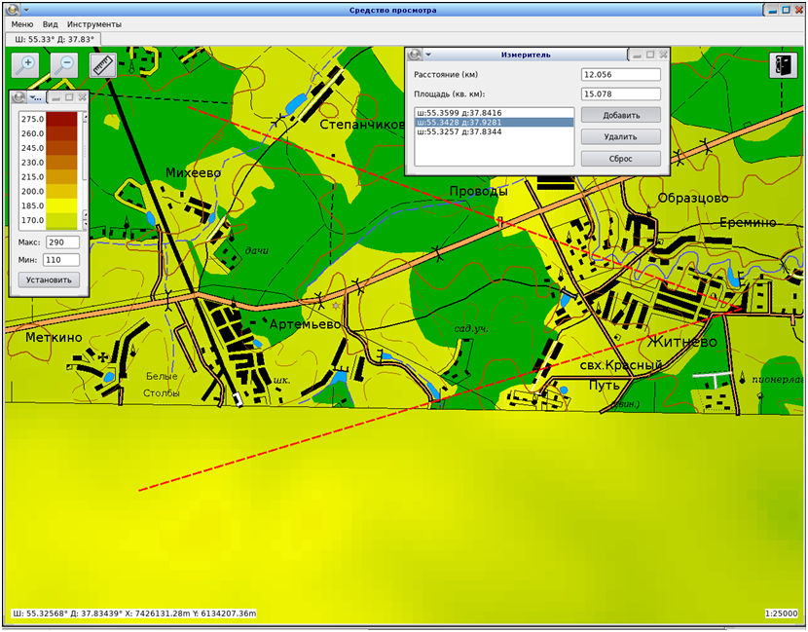Open the legend panel dropdown arrow

(x=33, y=98)
